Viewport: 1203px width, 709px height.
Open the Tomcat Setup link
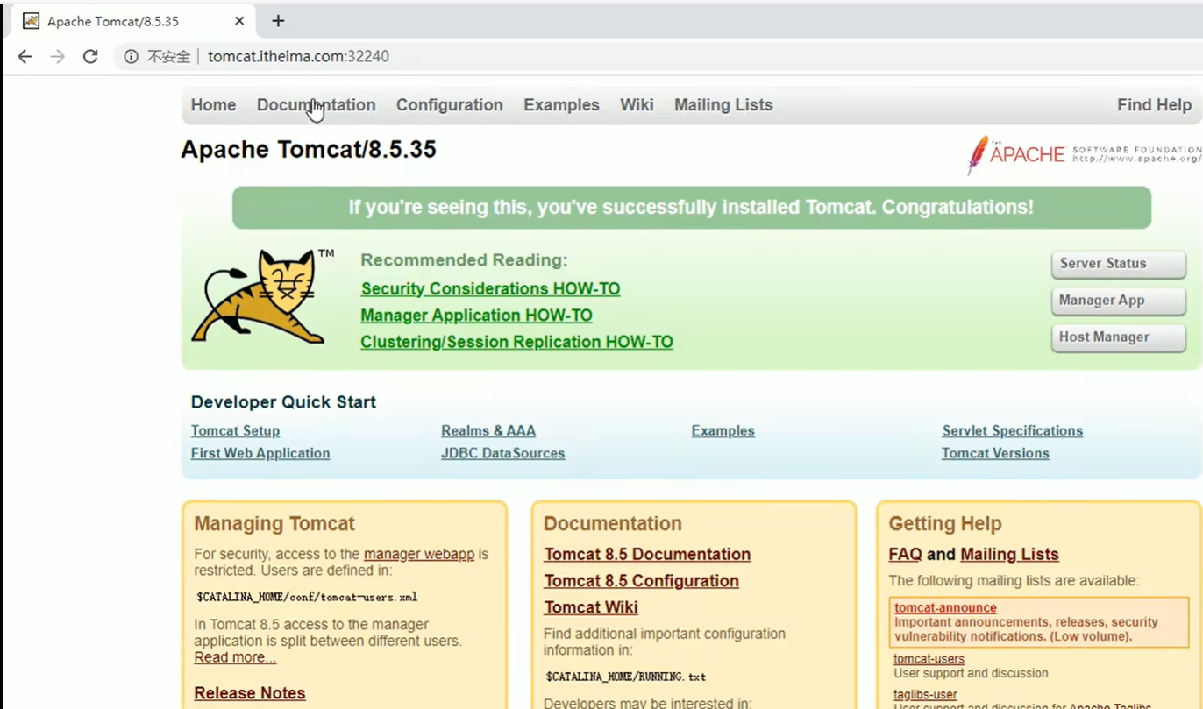click(235, 431)
